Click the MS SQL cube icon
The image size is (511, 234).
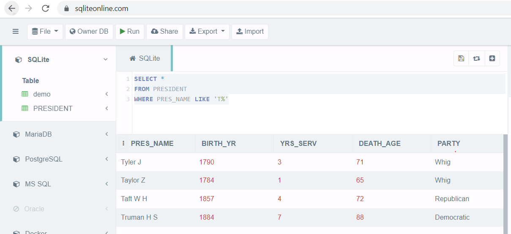click(x=16, y=184)
